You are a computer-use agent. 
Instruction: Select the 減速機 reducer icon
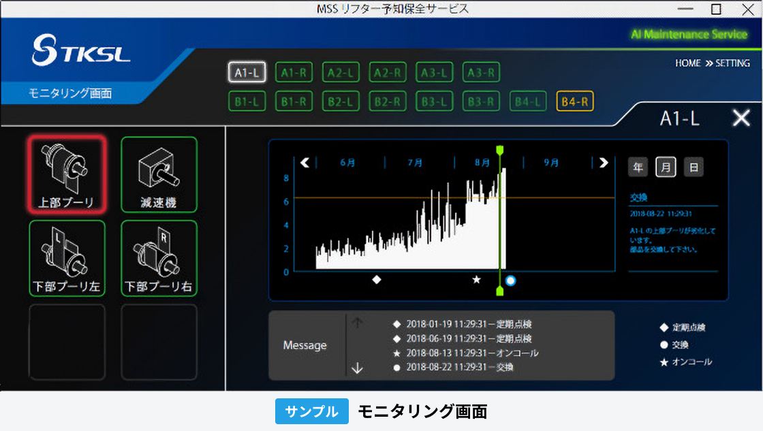pyautogui.click(x=159, y=174)
